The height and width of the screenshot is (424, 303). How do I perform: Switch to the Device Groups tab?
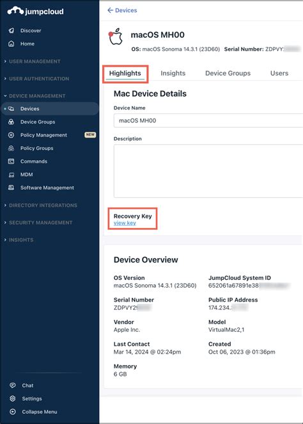tap(228, 73)
